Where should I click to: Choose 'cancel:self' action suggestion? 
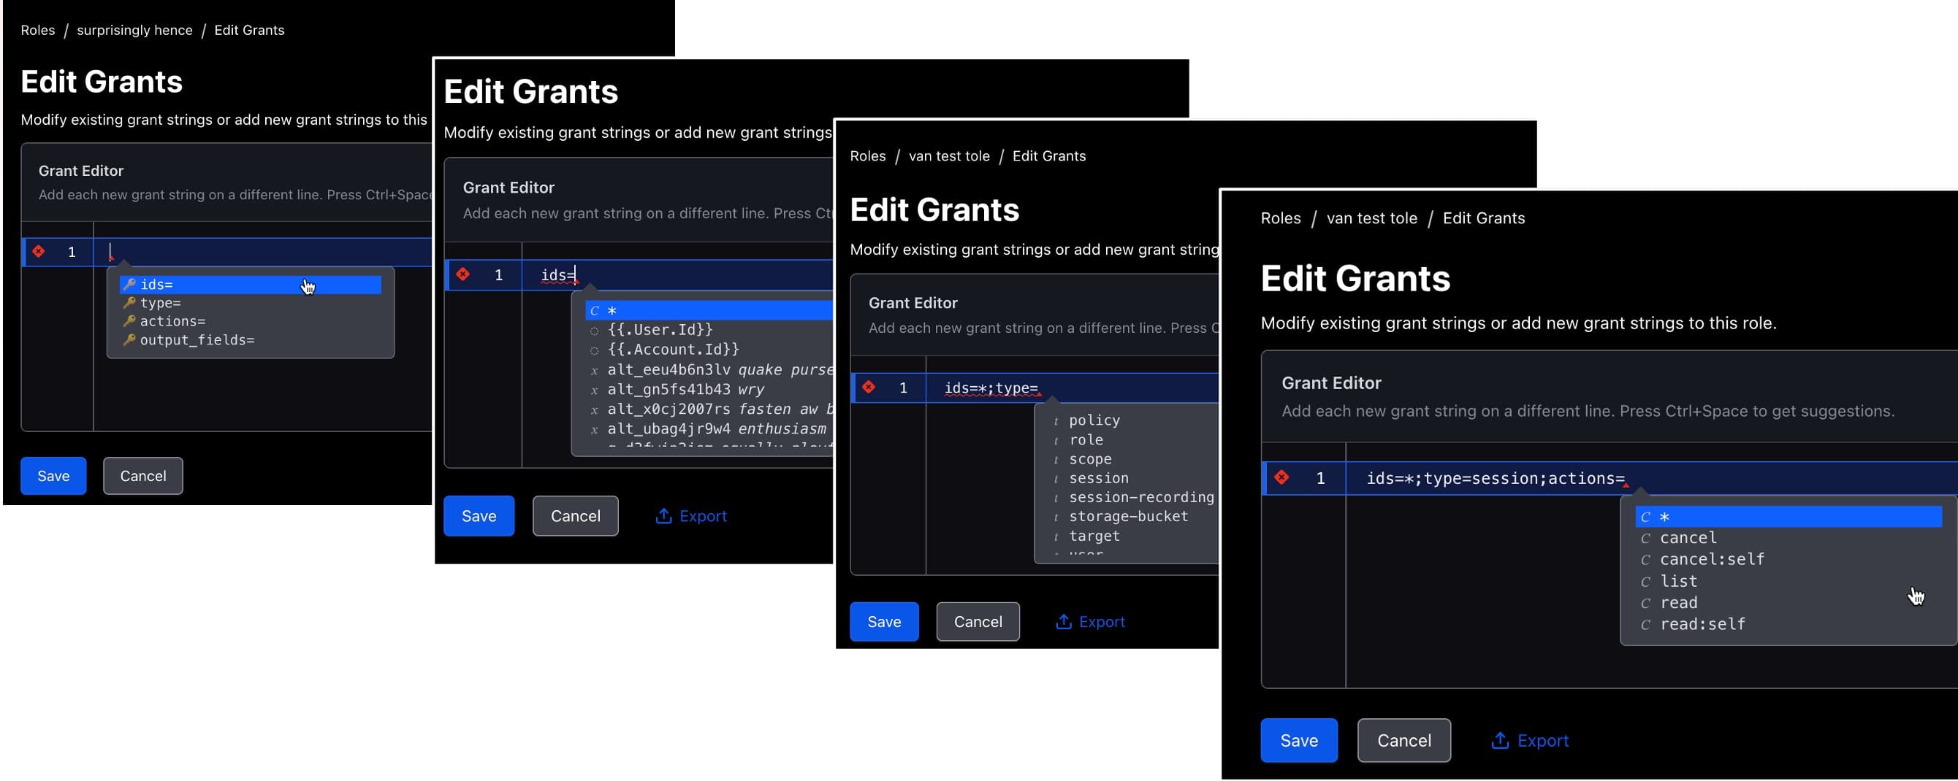[1789, 559]
